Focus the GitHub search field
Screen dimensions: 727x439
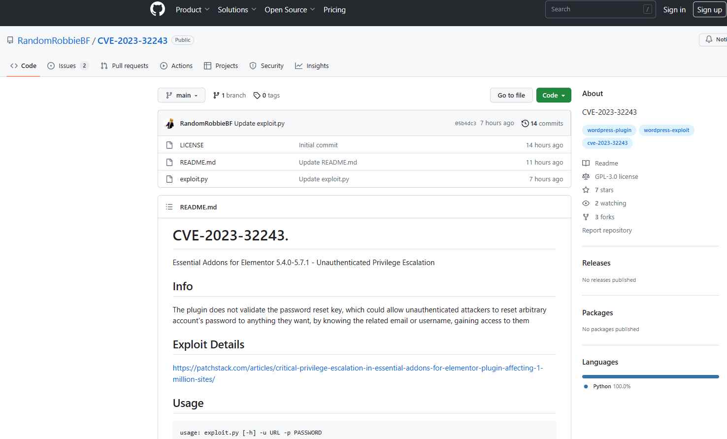600,9
